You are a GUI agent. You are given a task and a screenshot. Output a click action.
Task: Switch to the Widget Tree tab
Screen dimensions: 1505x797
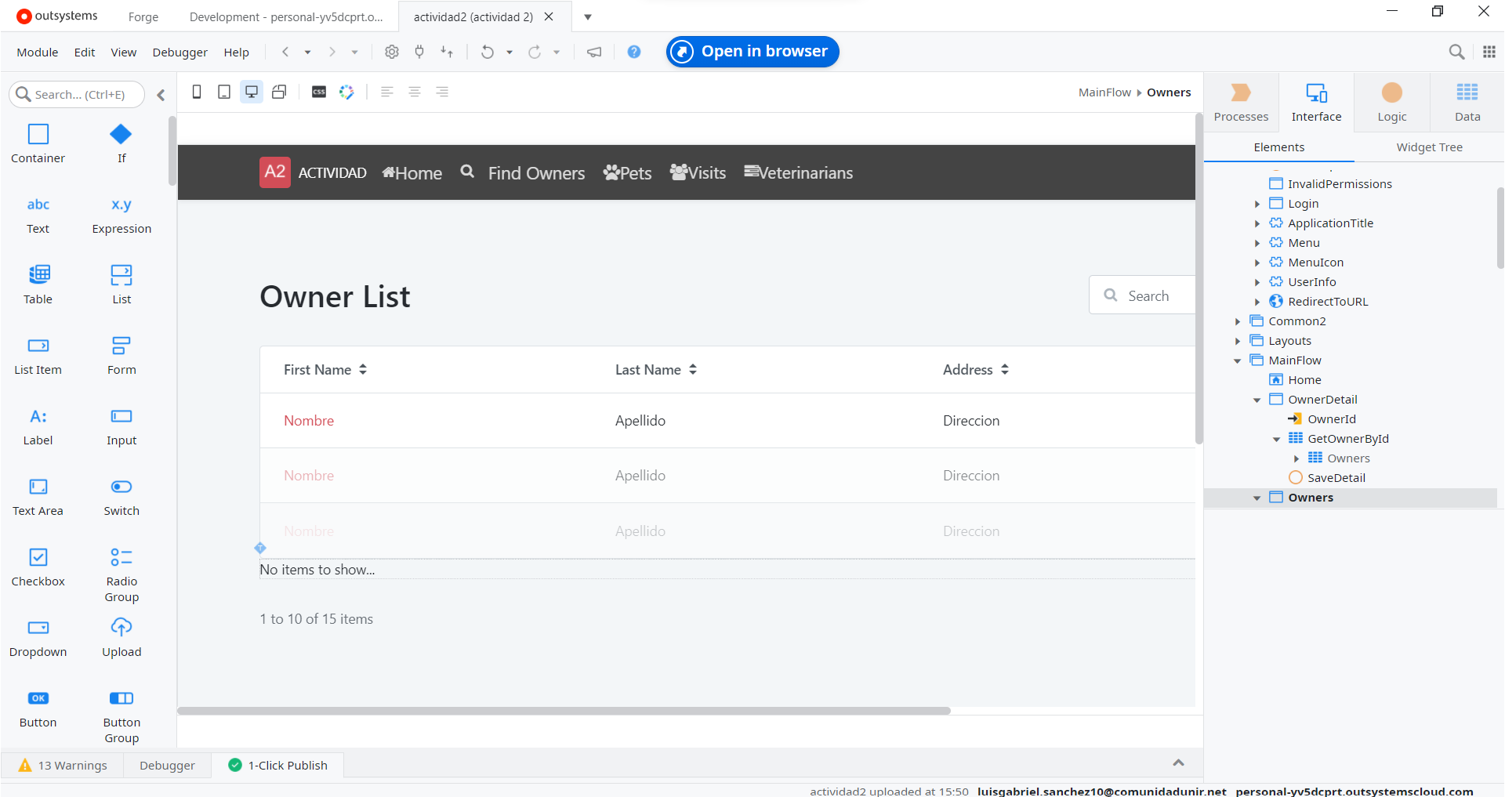(x=1429, y=147)
